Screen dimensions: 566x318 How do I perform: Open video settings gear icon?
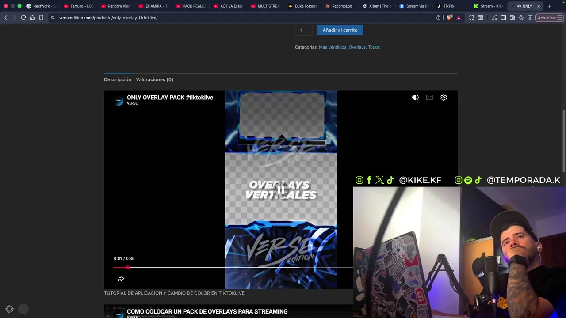(444, 98)
